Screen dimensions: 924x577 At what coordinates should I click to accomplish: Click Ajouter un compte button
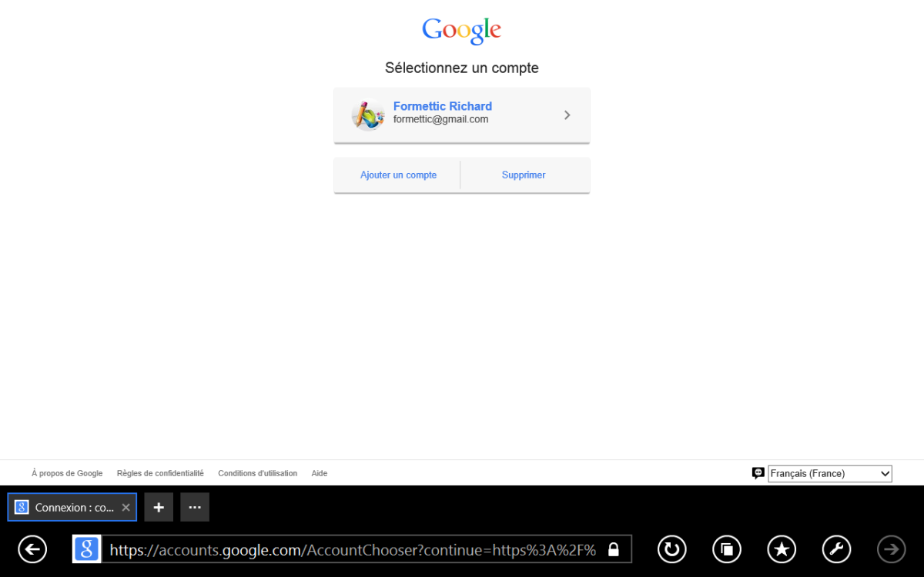398,175
